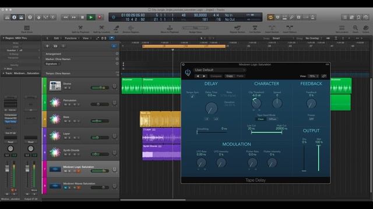Toggle the Tuner button
Image resolution: width=373 pixels, height=209 pixels.
[292, 17]
